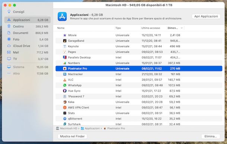Select Foto category in sidebar
This screenshot has width=227, height=144.
pyautogui.click(x=28, y=39)
